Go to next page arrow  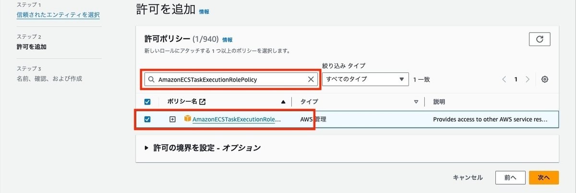point(528,80)
